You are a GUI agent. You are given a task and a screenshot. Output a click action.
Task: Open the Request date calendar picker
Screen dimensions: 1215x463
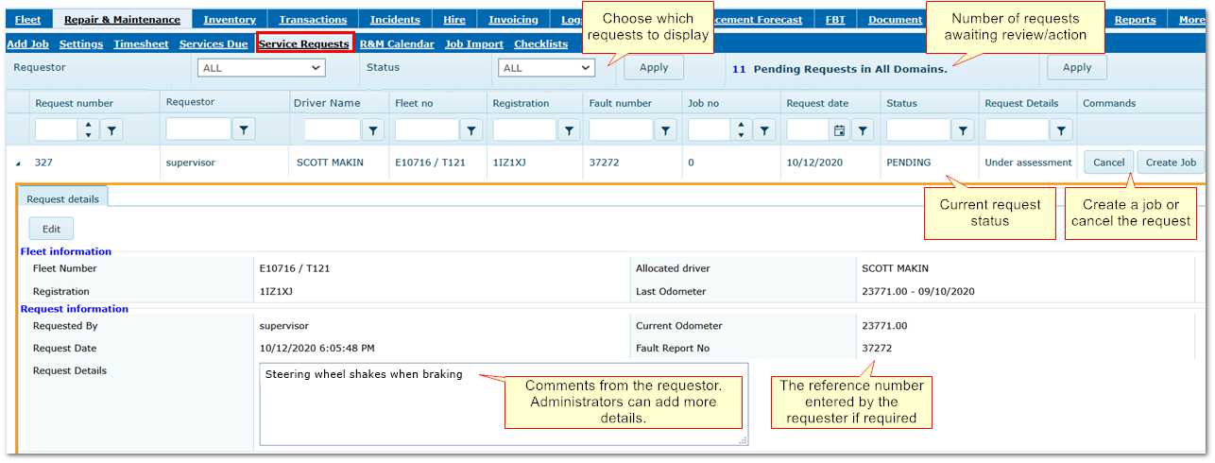tap(838, 130)
